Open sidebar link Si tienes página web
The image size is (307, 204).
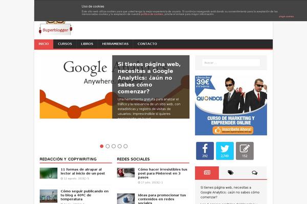click(x=230, y=192)
